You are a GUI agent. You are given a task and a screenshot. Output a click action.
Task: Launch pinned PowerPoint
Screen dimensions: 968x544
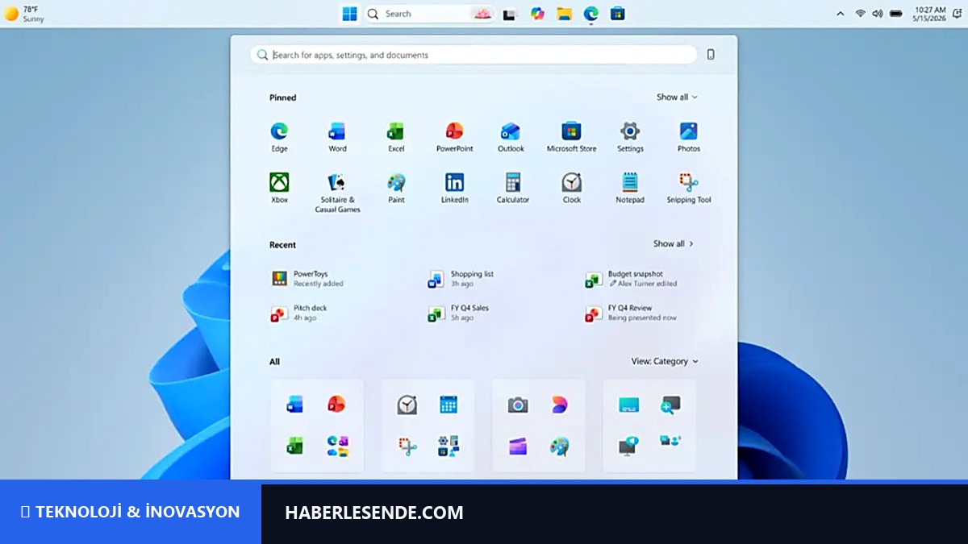pyautogui.click(x=454, y=136)
